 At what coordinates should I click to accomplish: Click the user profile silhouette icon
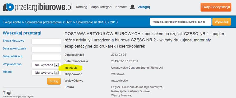click(x=132, y=7)
